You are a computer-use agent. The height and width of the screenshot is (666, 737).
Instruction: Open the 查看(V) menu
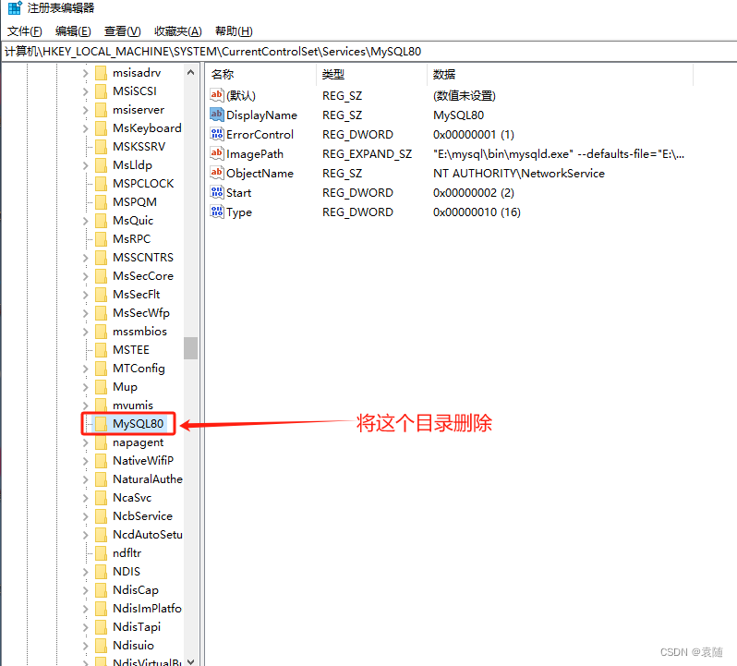[x=122, y=31]
